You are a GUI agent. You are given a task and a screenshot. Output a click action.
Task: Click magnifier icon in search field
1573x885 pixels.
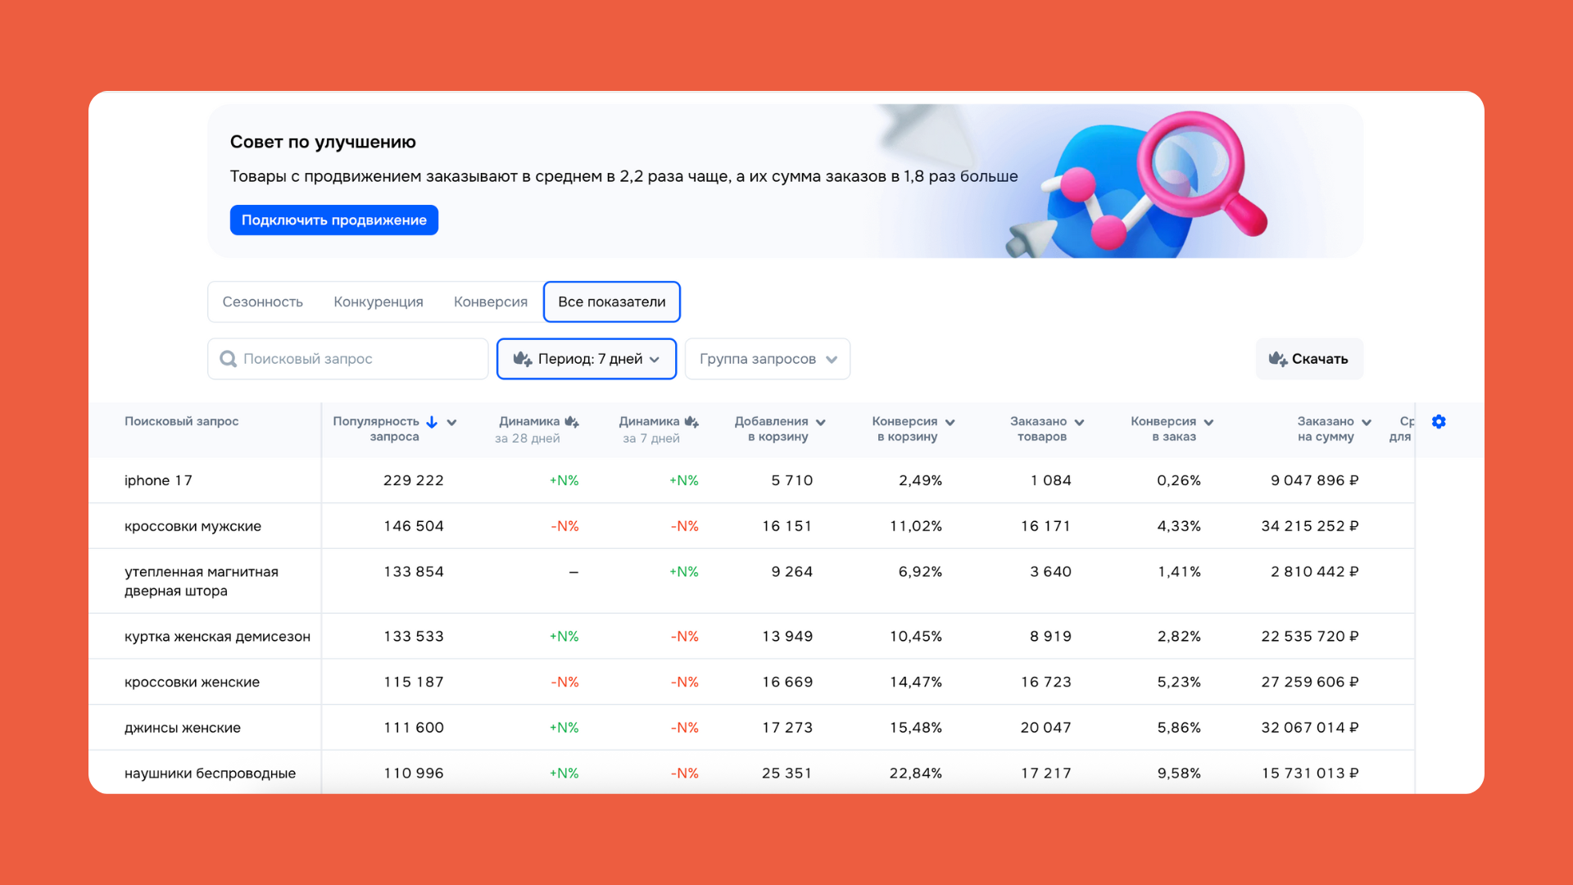[229, 359]
